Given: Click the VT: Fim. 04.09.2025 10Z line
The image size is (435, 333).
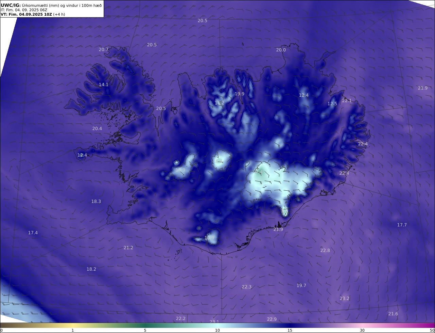Looking at the screenshot, I should [33, 14].
